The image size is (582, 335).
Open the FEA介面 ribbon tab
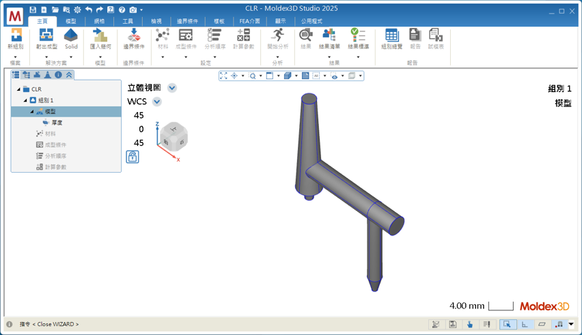(249, 21)
